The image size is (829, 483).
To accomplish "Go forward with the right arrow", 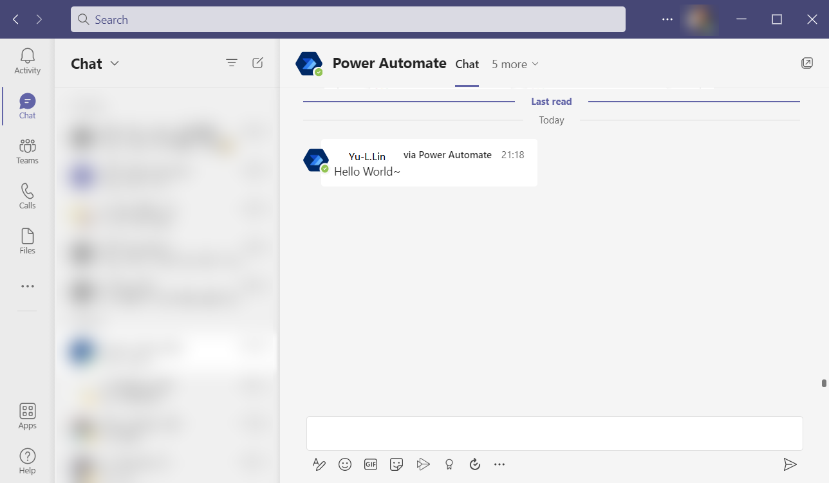I will coord(39,19).
